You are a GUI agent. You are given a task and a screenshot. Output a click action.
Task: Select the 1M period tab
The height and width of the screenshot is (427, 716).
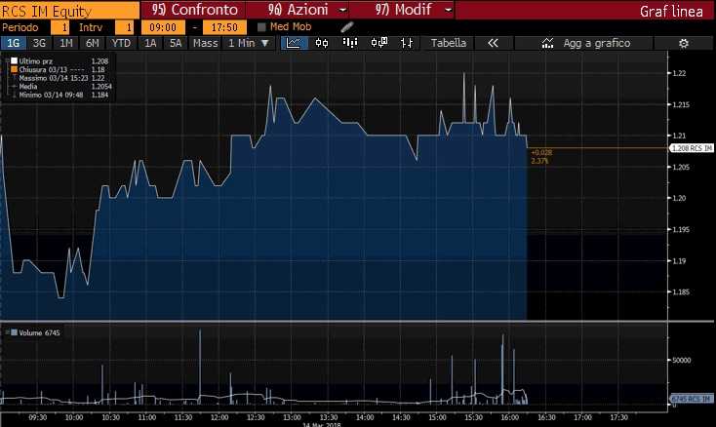pos(66,44)
